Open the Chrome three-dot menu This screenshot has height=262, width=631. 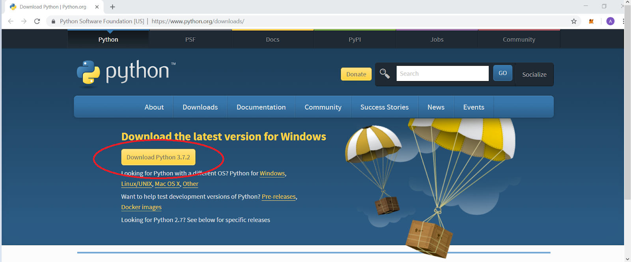pyautogui.click(x=623, y=21)
